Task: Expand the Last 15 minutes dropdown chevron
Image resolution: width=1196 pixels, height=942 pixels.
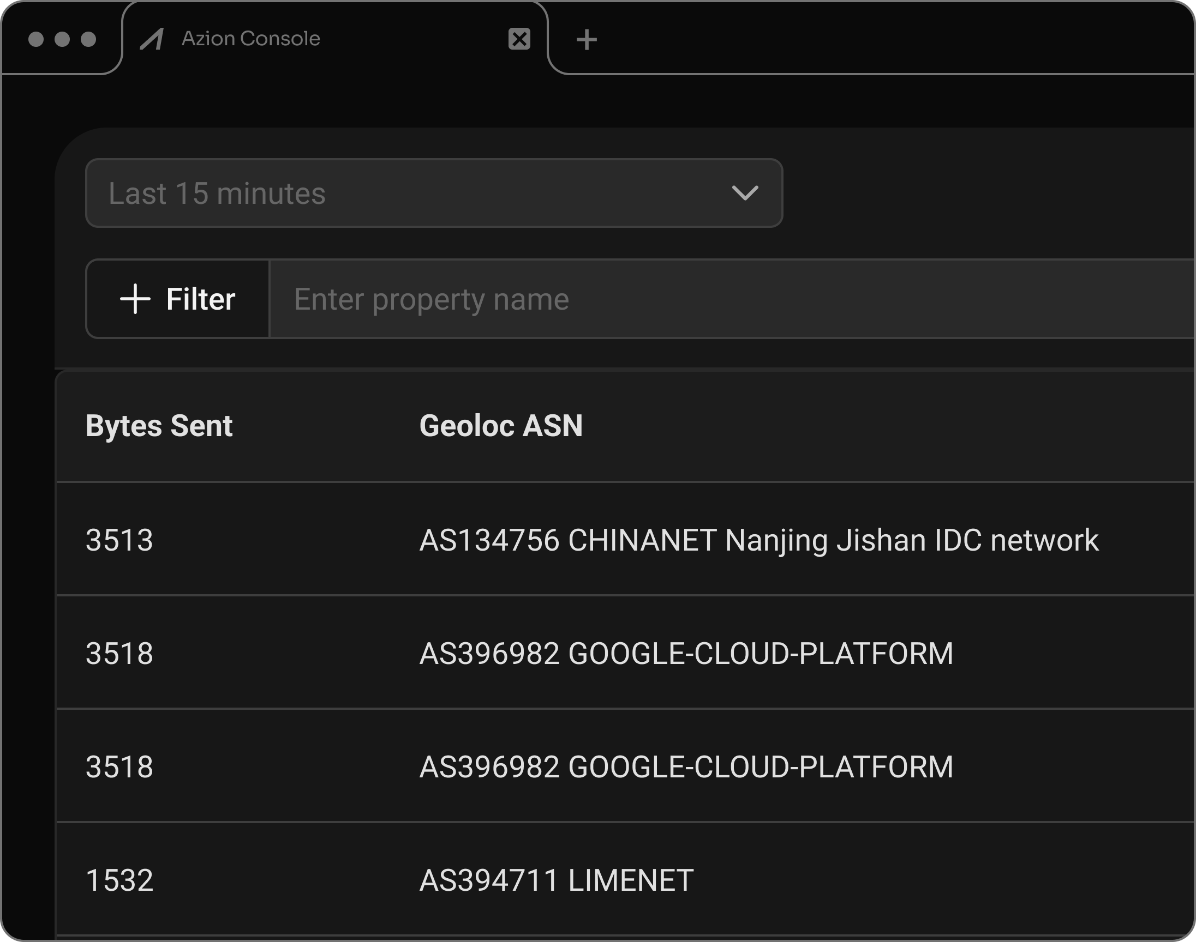Action: 744,193
